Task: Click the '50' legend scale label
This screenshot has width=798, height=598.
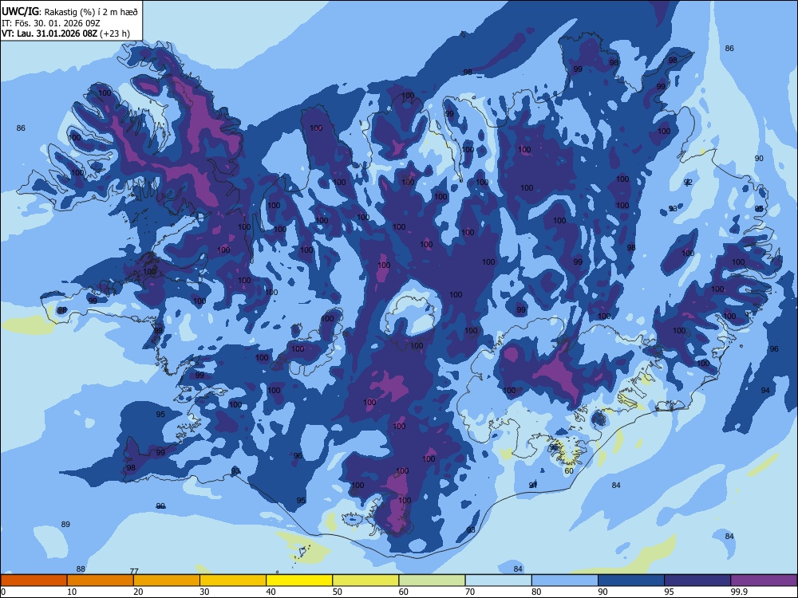Action: coord(338,592)
